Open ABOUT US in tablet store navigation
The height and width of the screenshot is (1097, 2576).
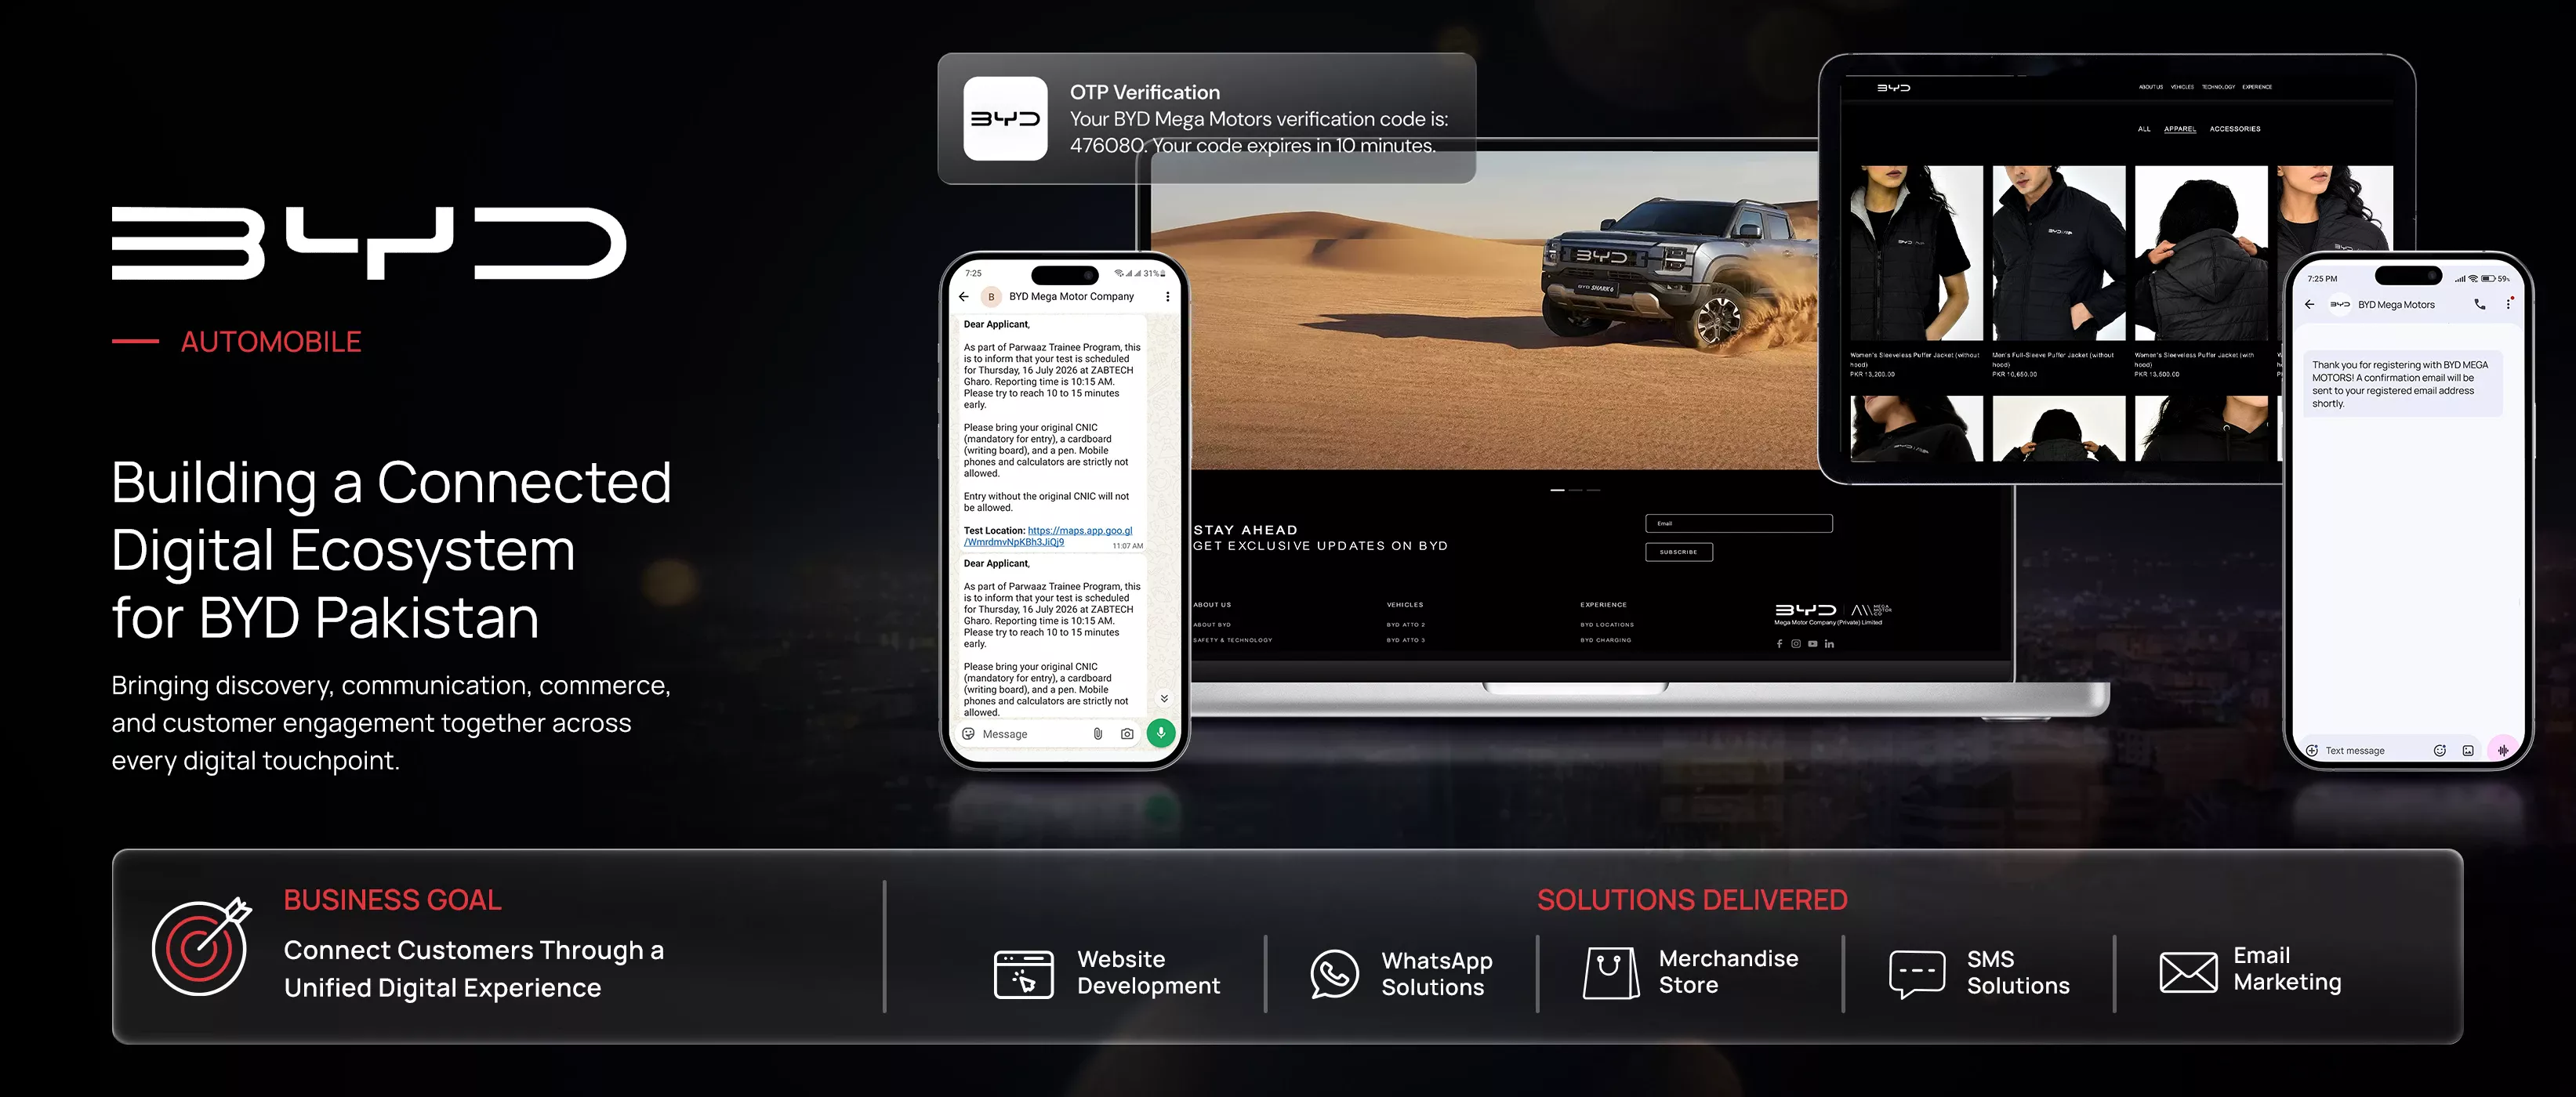click(2150, 87)
